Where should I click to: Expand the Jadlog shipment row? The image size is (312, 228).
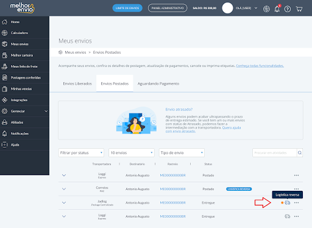point(64,202)
